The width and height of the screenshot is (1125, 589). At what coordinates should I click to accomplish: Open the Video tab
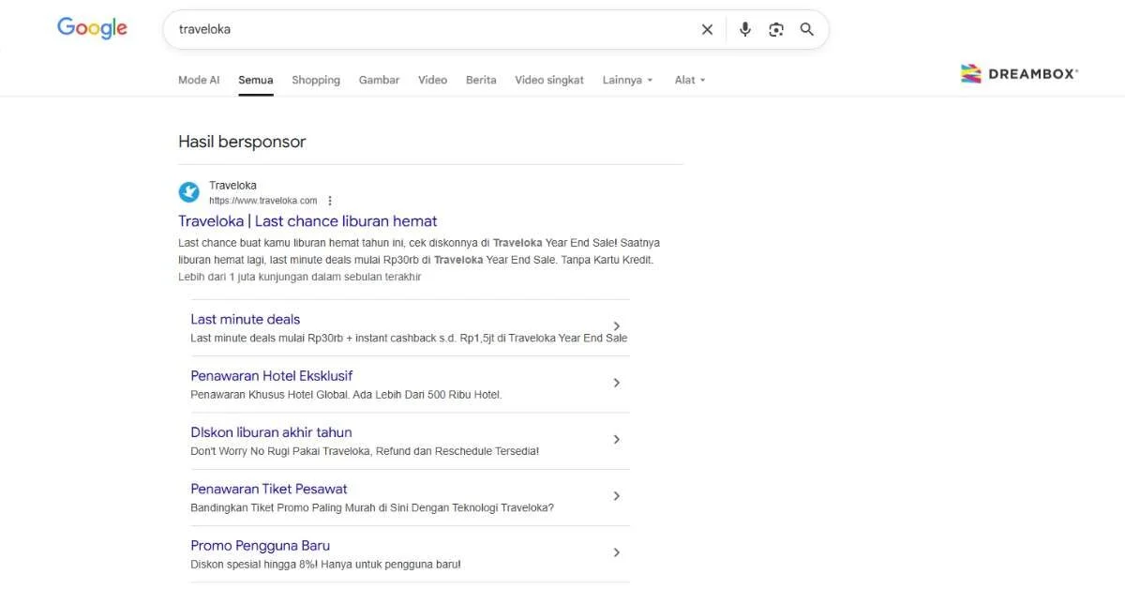tap(432, 80)
